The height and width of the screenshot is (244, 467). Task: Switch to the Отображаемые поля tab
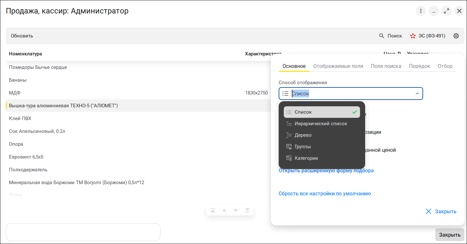click(338, 66)
